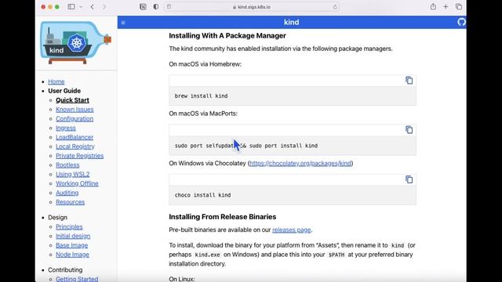Open the chocolatey.org packages/kind link
This screenshot has height=282, width=502.
[x=300, y=164]
